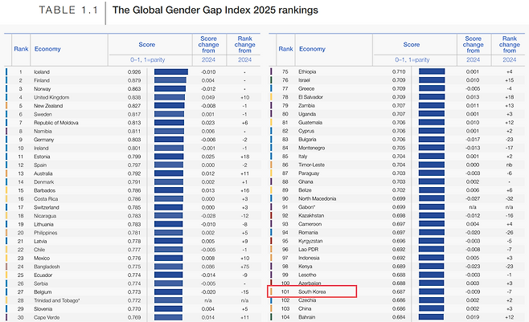The width and height of the screenshot is (529, 322).
Task: Select North Macedonia's rank change -32
Action: (510, 198)
